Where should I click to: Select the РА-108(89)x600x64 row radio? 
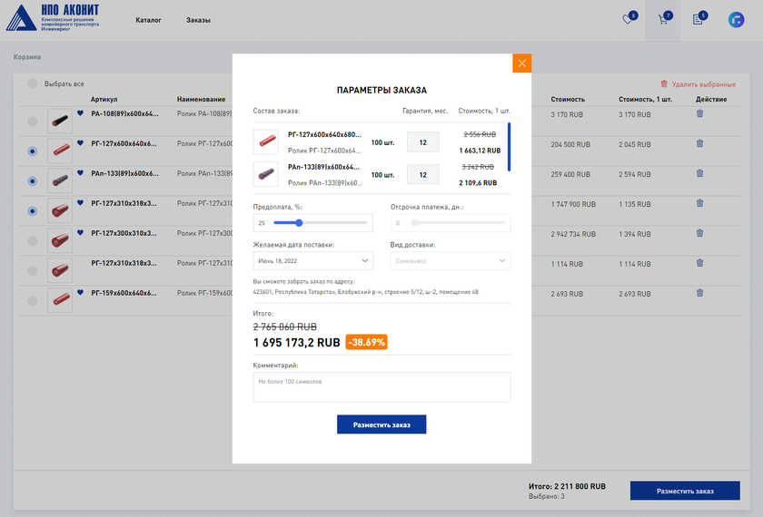coord(33,121)
